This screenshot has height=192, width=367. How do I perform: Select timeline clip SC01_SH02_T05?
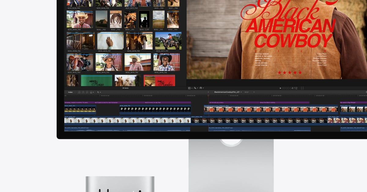[x=259, y=120]
